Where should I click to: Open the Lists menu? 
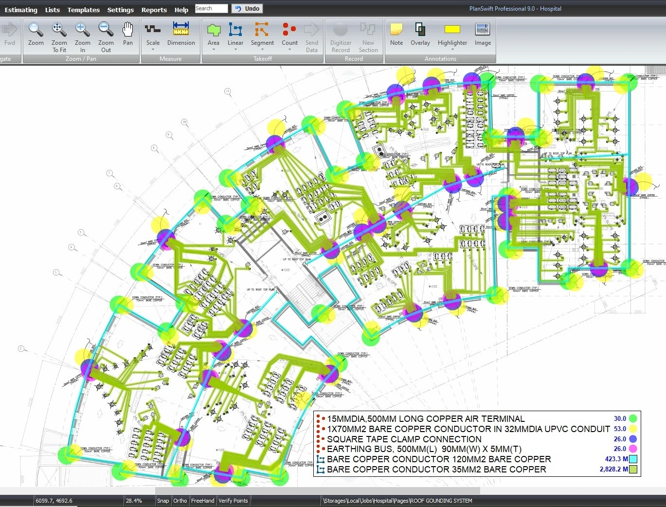(x=53, y=10)
